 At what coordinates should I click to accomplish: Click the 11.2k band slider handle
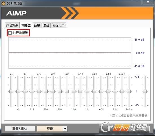pos(122,91)
